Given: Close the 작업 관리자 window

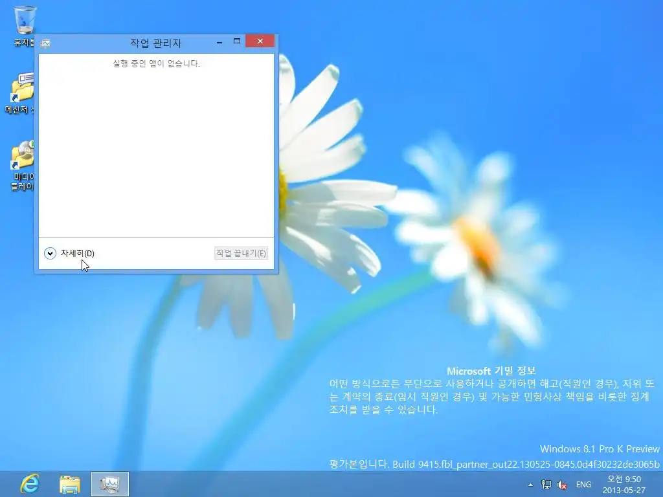Looking at the screenshot, I should click(260, 41).
